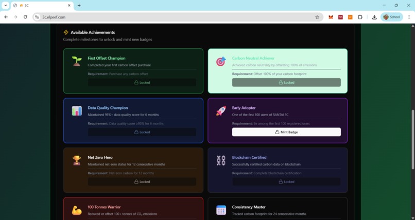This screenshot has width=415, height=220.
Task: Reload the current page
Action: tap(25, 17)
